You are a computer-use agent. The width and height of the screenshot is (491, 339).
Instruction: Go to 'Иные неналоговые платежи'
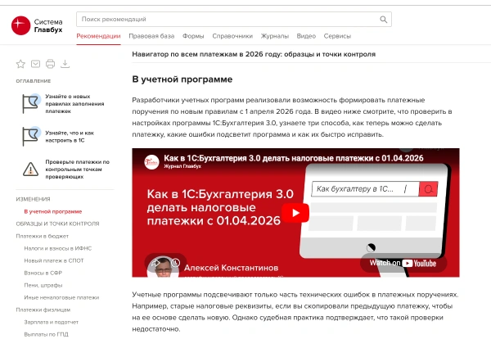tap(61, 297)
